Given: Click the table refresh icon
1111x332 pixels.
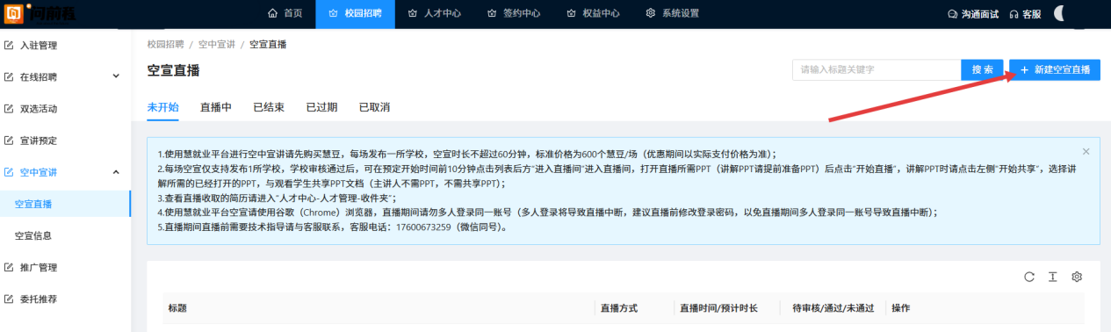Looking at the screenshot, I should click(x=1029, y=277).
